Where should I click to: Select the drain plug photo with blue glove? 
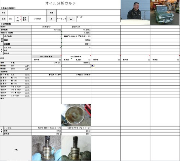click(46, 148)
